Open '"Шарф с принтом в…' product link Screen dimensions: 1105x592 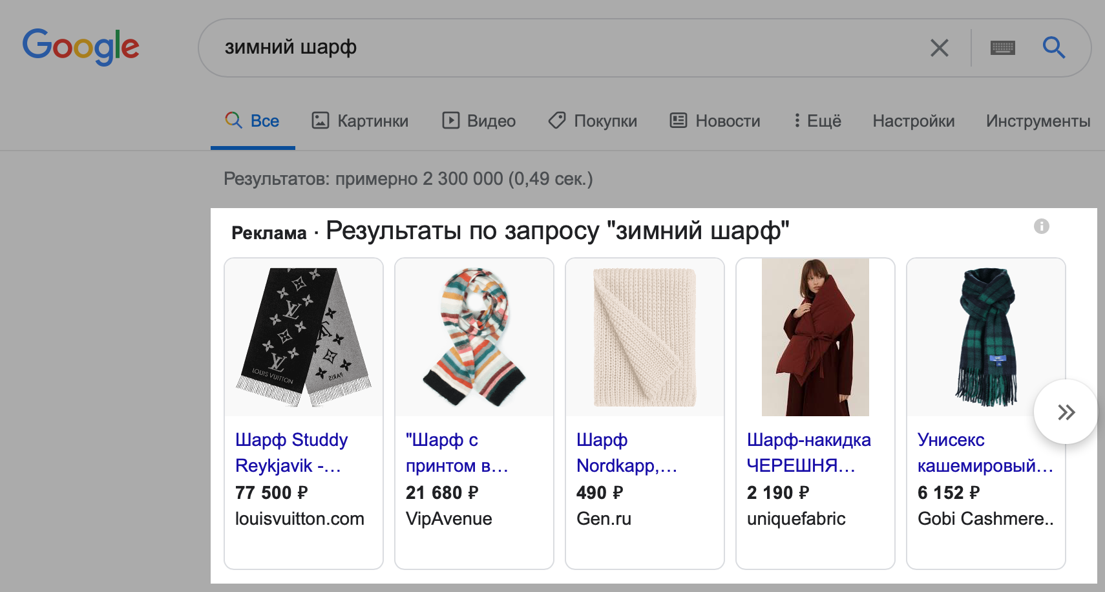tap(457, 452)
